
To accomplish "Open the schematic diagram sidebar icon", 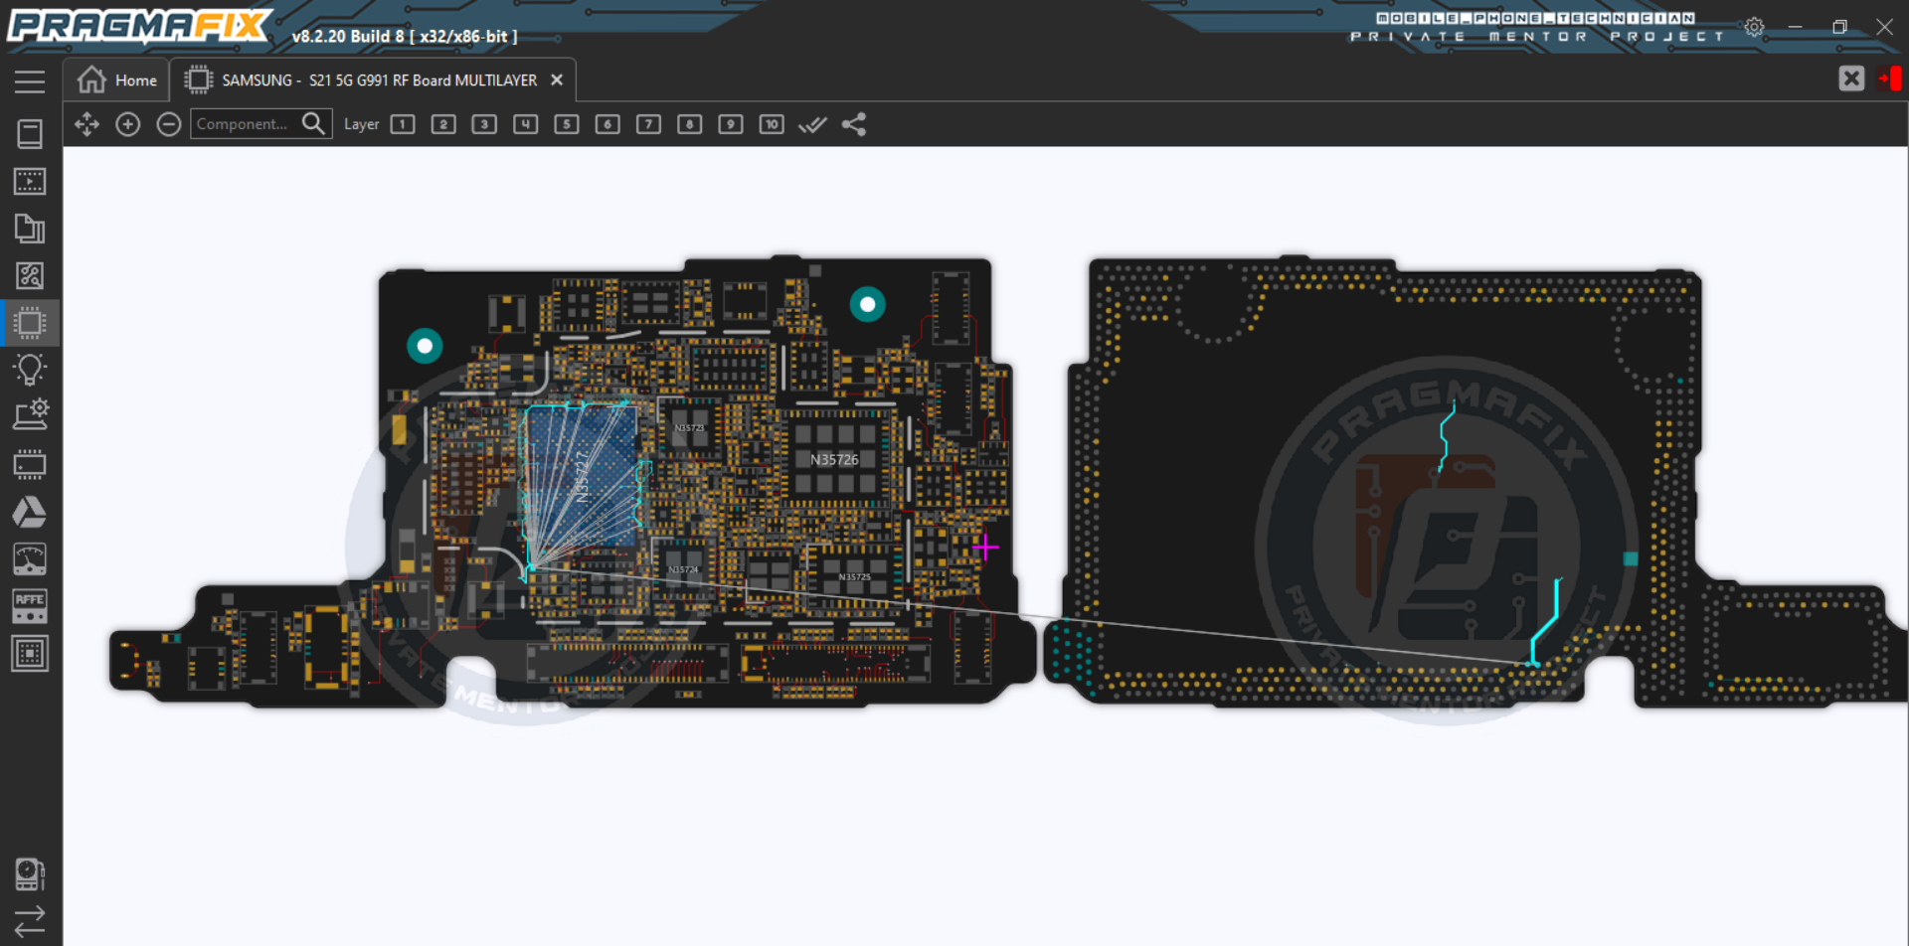I will [x=30, y=275].
